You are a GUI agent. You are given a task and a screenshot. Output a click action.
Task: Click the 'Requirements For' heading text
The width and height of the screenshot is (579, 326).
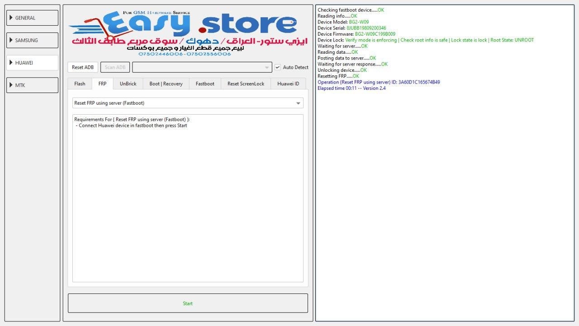pyautogui.click(x=132, y=120)
